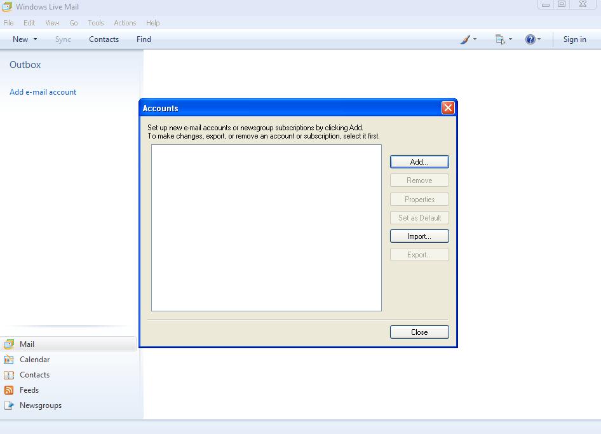Open the File menu
The image size is (601, 434).
tap(8, 23)
